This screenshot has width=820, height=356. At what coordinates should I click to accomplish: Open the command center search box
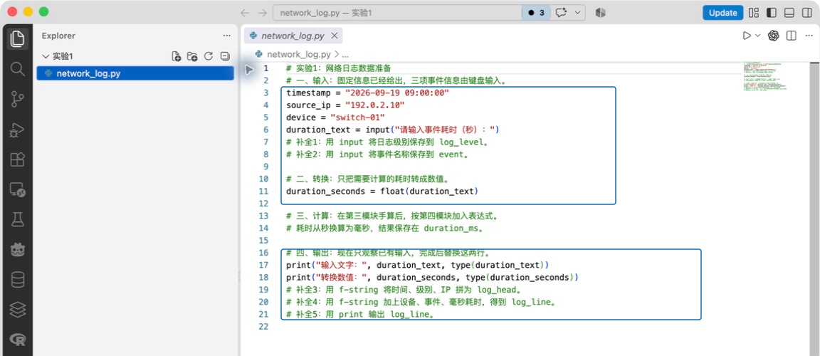[397, 13]
